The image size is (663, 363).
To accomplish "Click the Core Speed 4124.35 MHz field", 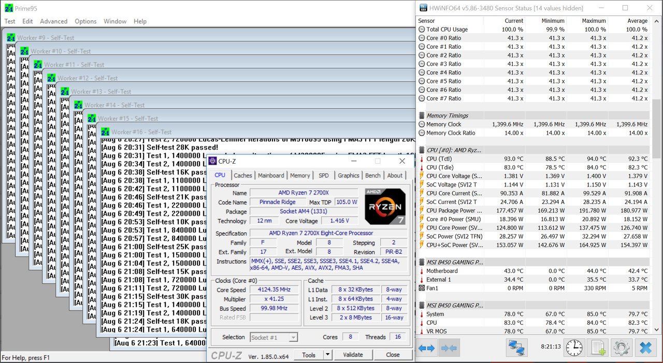I will tap(274, 290).
